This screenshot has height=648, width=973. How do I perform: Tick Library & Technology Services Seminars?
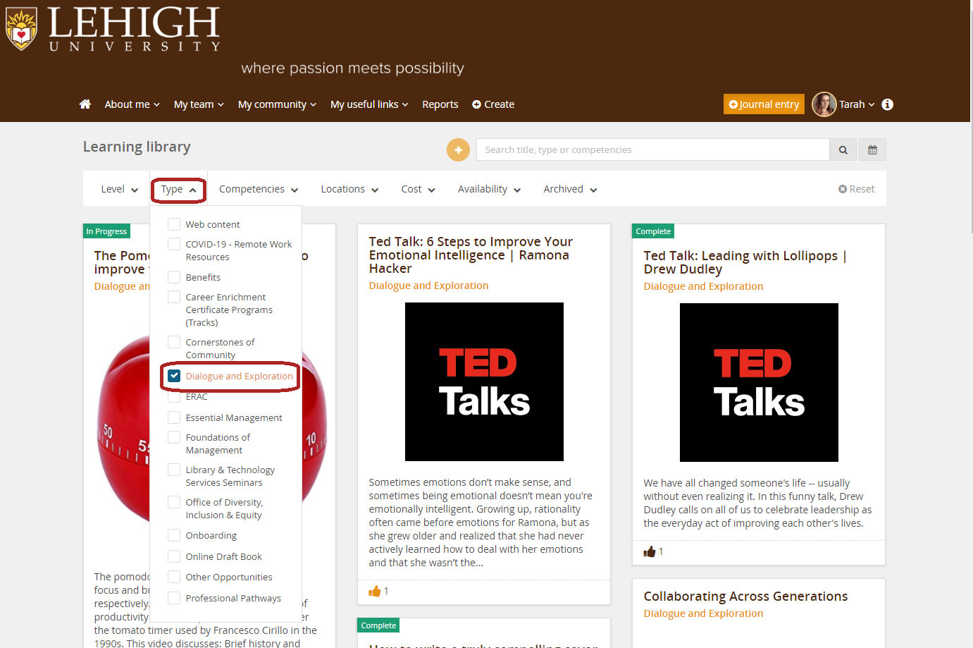(x=174, y=470)
